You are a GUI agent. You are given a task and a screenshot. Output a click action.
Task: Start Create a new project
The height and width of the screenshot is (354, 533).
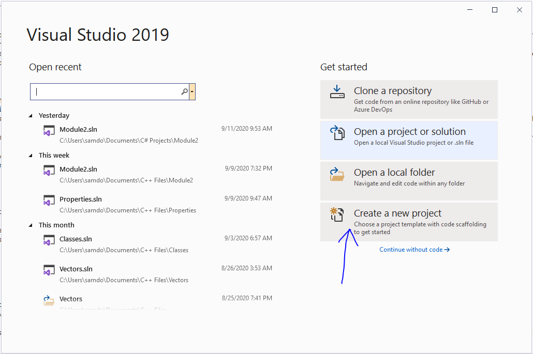(409, 222)
